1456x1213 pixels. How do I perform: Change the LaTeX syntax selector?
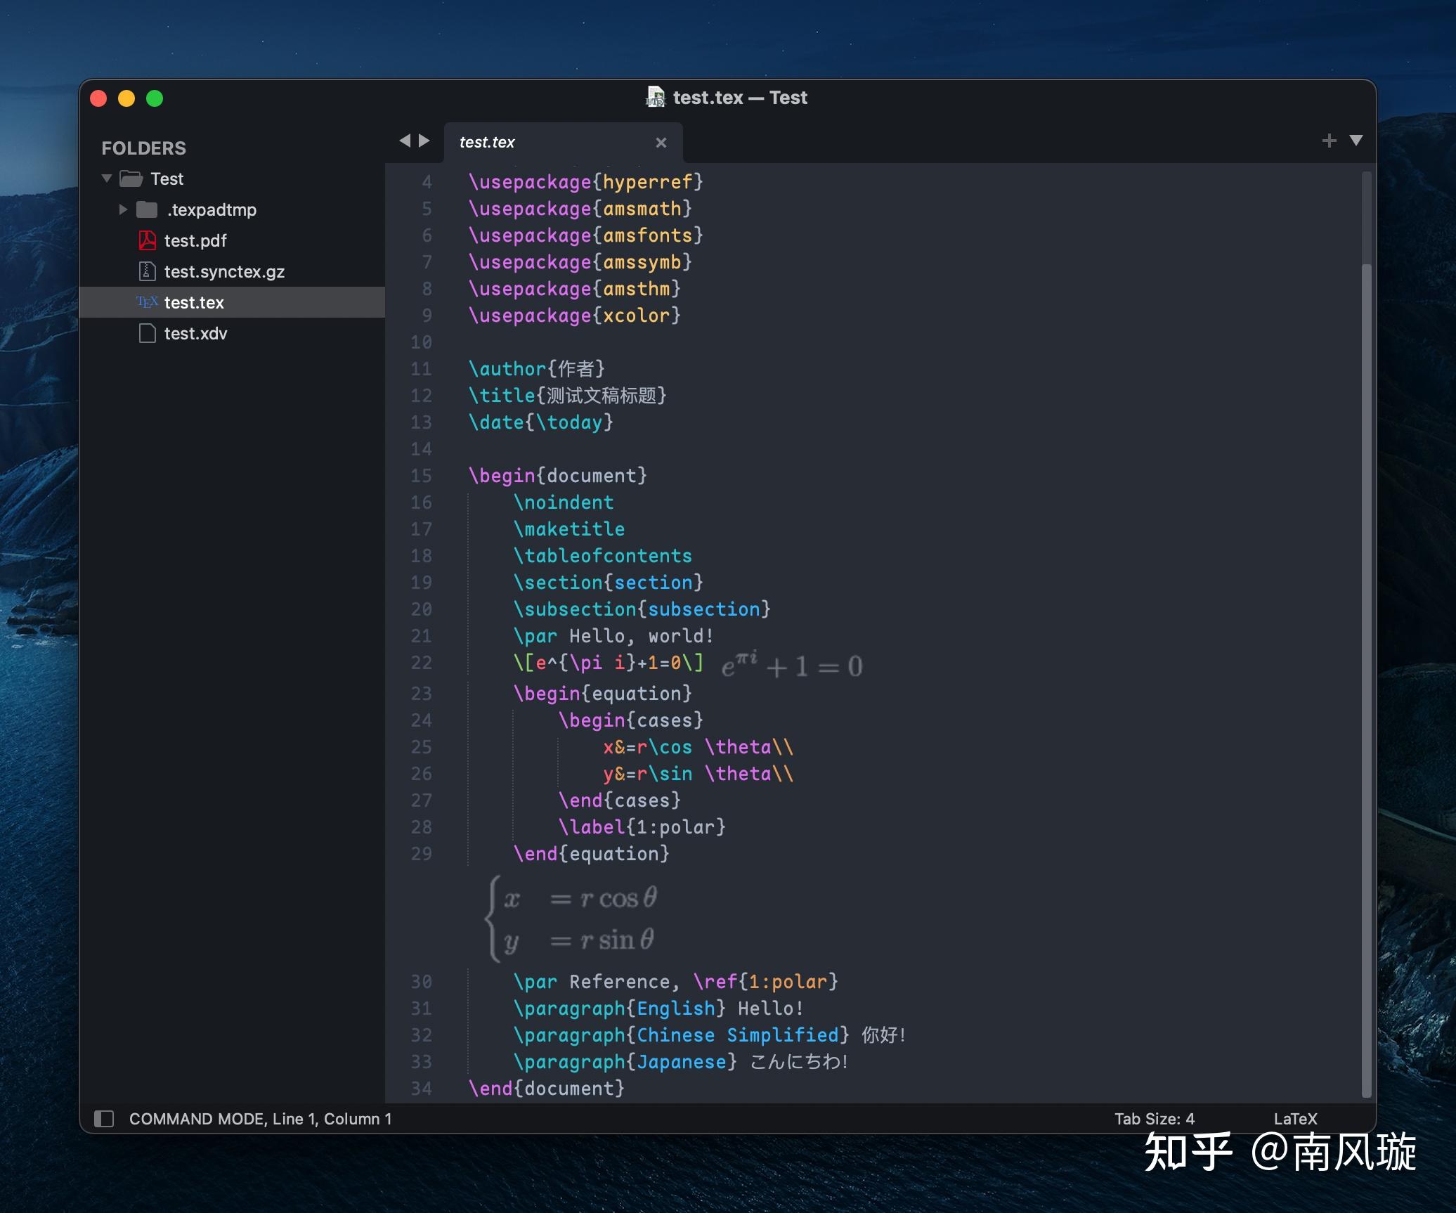pos(1295,1118)
